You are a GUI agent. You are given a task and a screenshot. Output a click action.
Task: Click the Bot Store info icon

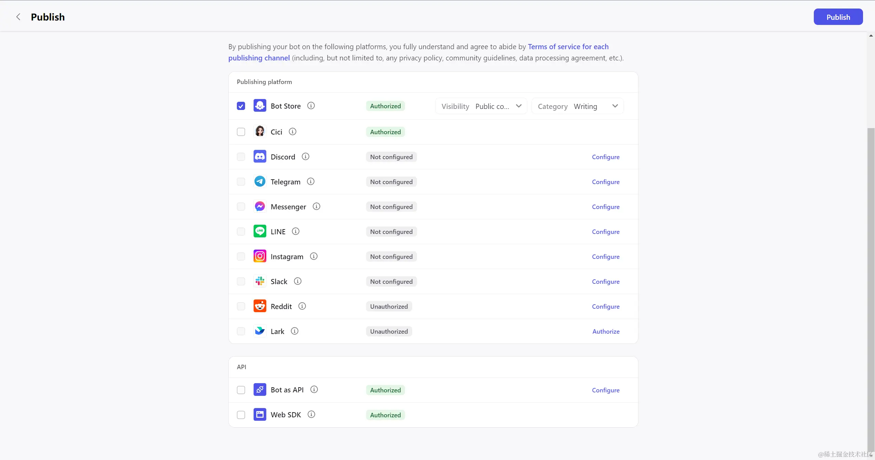pos(311,106)
